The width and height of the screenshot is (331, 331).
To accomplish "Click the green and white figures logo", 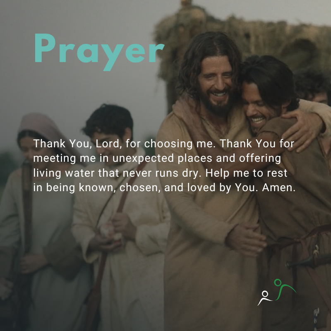I will click(x=277, y=292).
